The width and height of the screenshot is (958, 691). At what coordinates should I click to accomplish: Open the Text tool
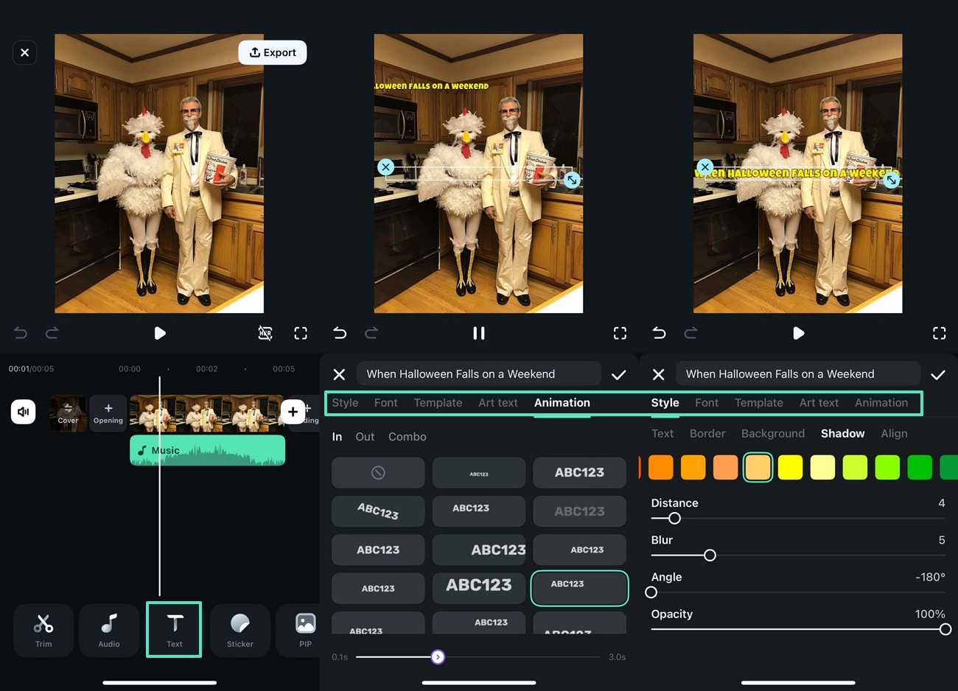(174, 630)
